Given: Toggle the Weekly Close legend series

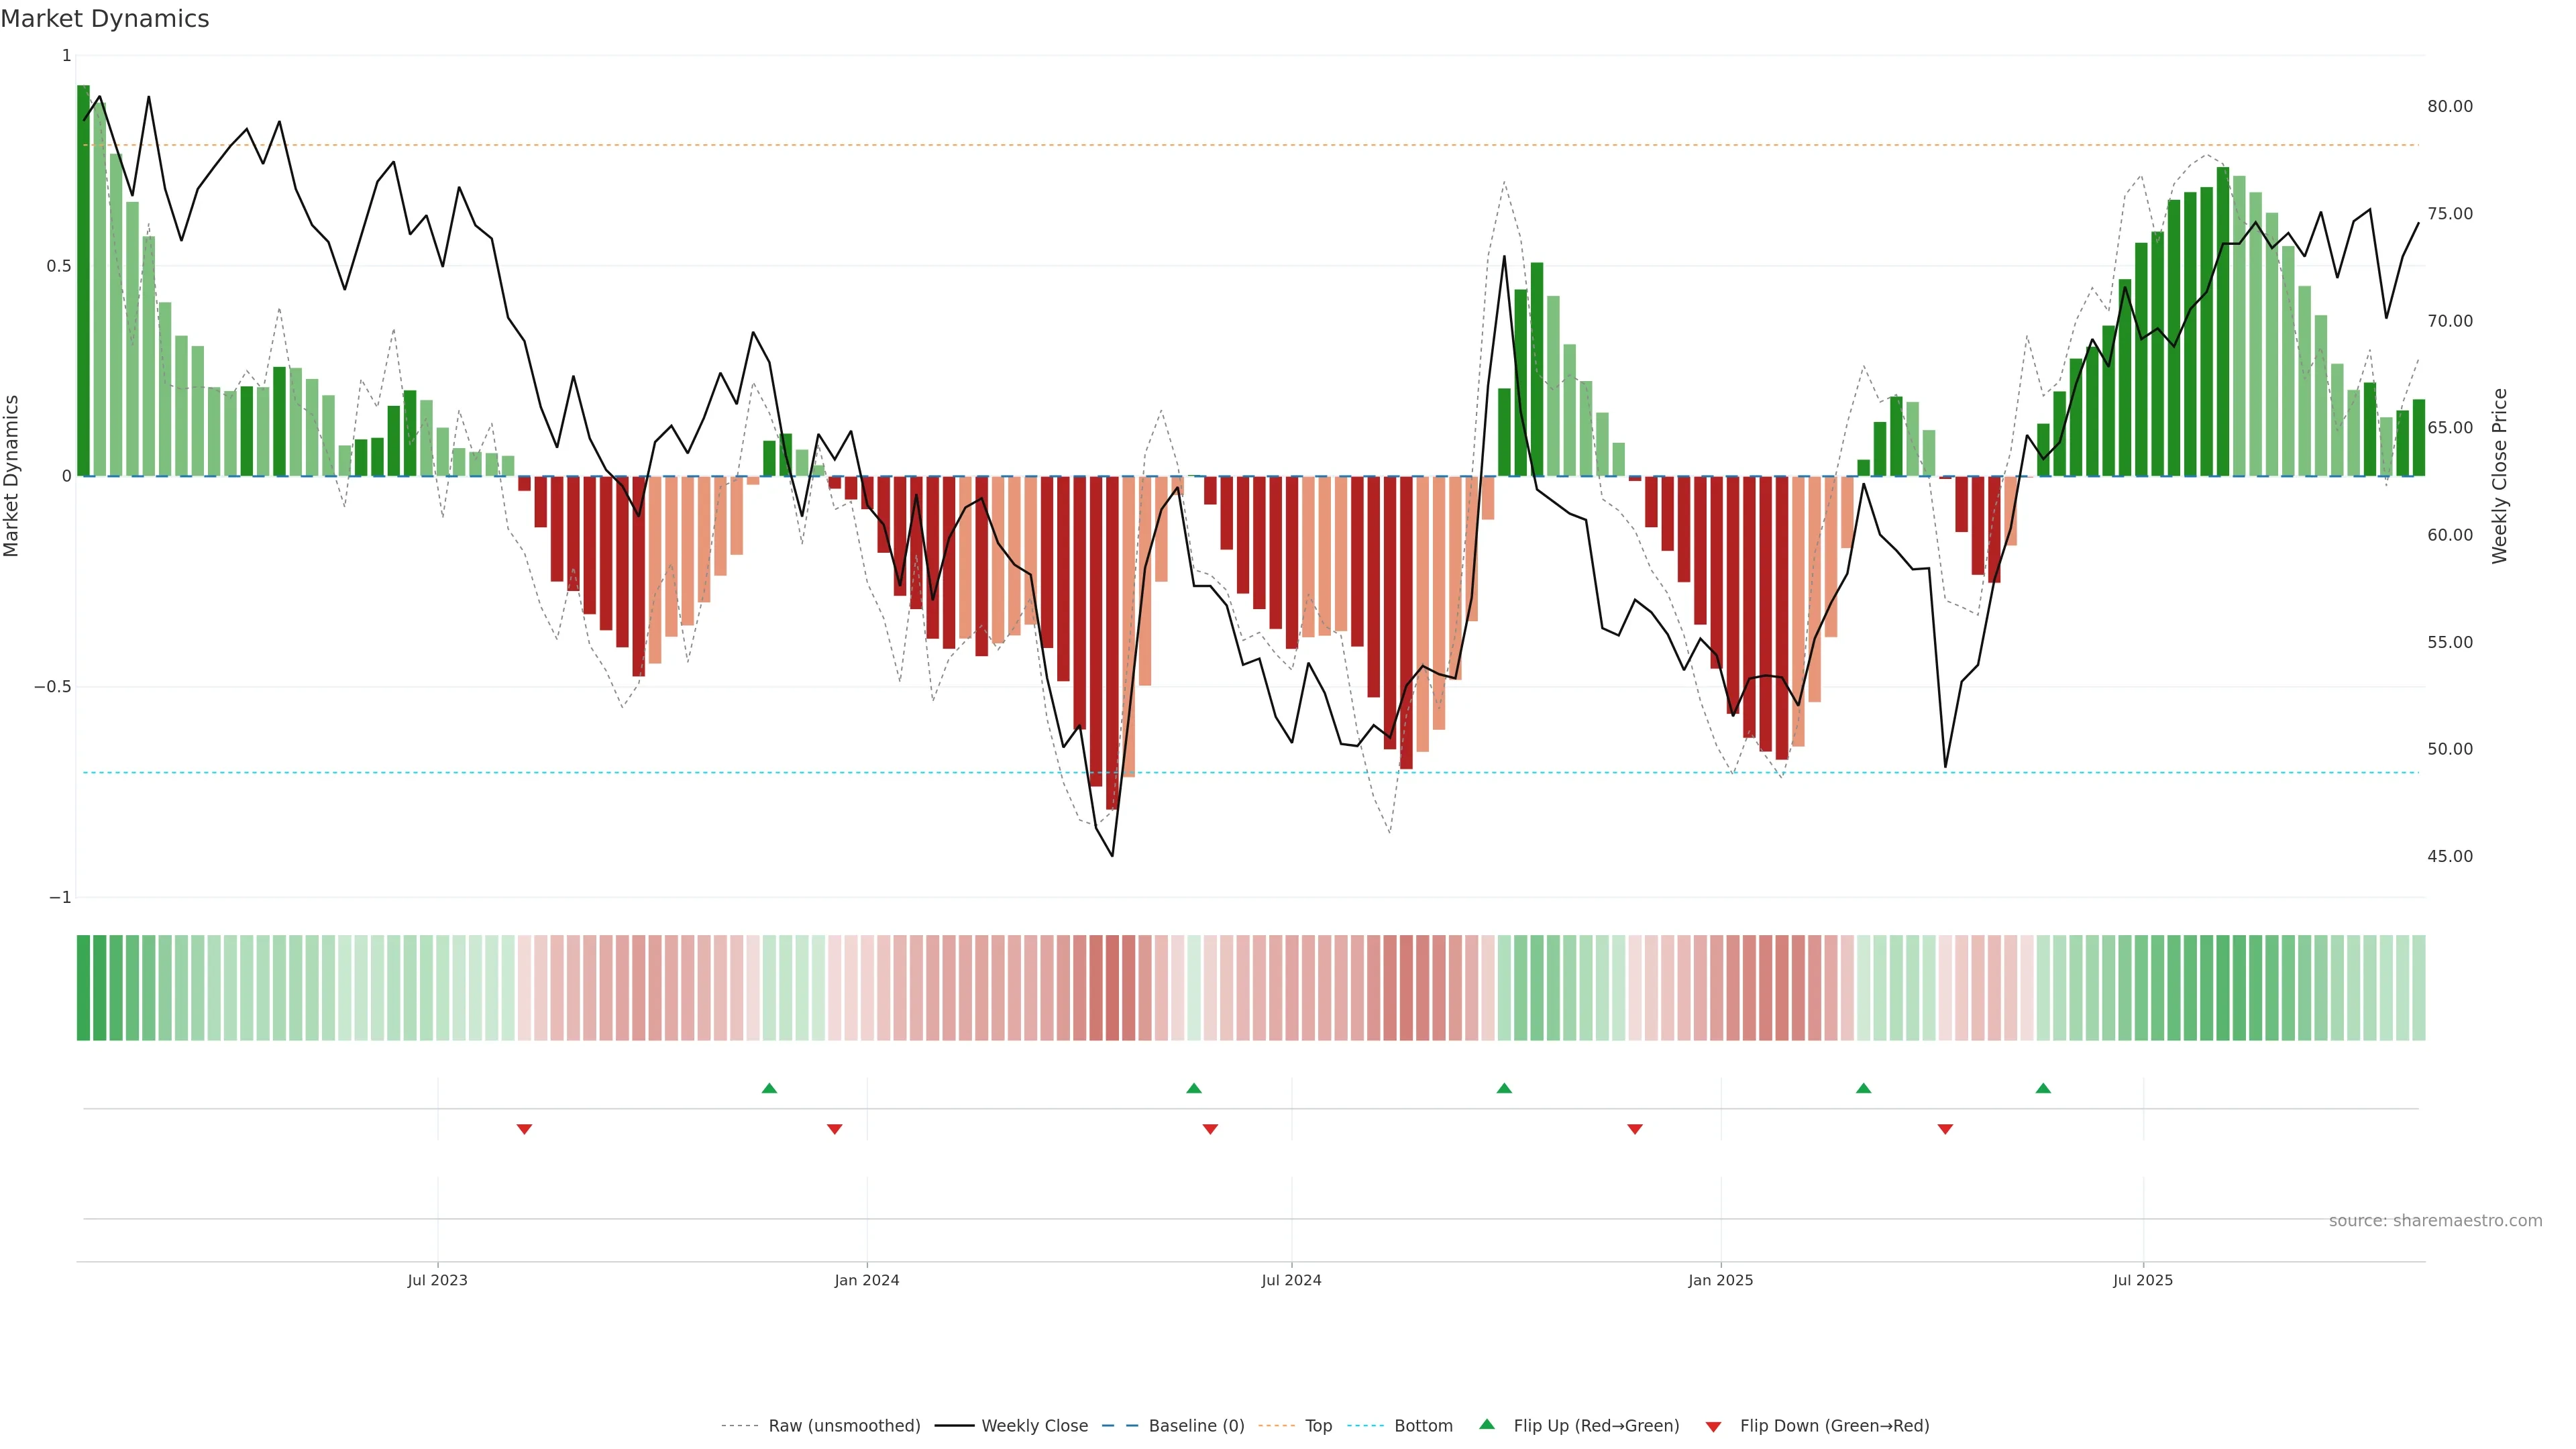Looking at the screenshot, I should (x=1034, y=1425).
